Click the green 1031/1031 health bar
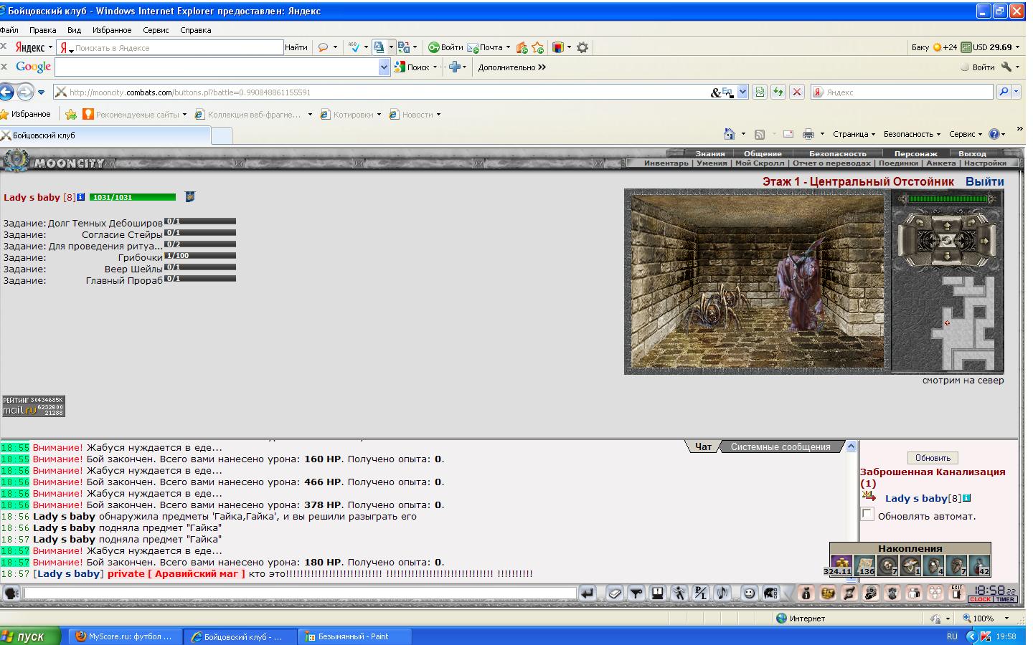The height and width of the screenshot is (645, 1033). pos(133,197)
